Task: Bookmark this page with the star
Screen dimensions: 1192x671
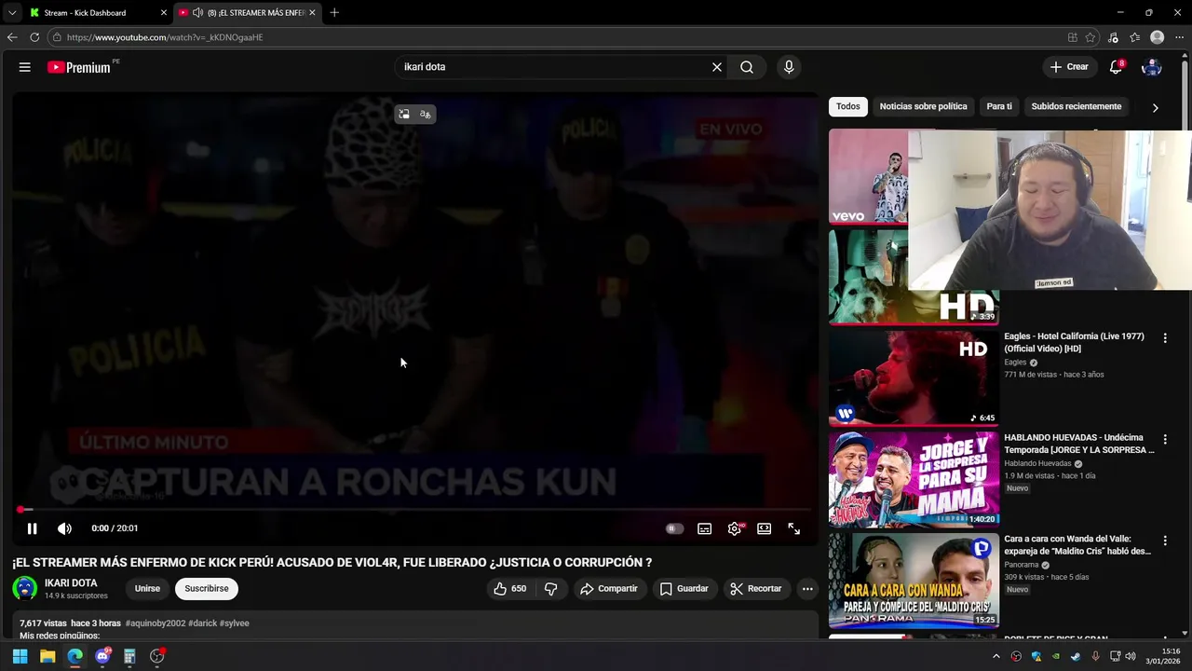Action: click(1090, 37)
